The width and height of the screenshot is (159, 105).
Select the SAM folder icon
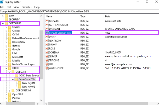[x=6, y=16]
